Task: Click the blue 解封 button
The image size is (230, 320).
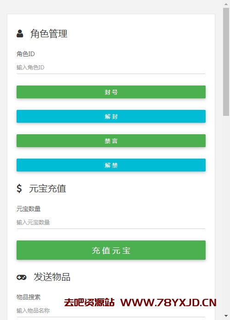Action: (111, 116)
